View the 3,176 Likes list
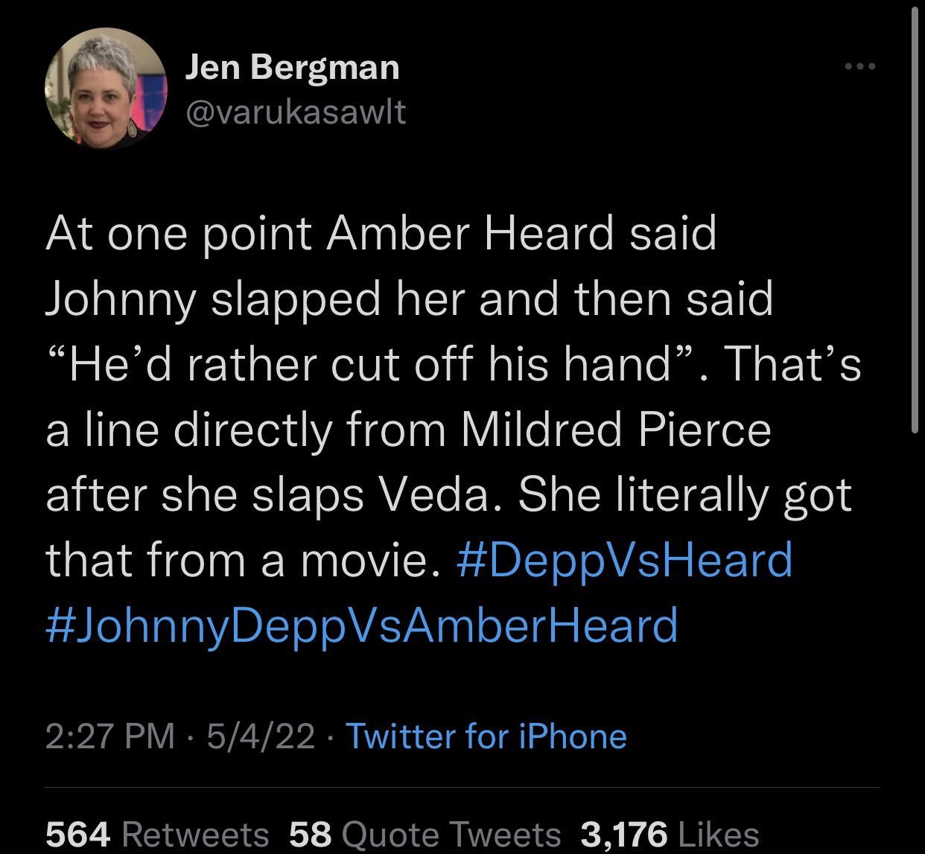This screenshot has width=925, height=854. (x=670, y=834)
